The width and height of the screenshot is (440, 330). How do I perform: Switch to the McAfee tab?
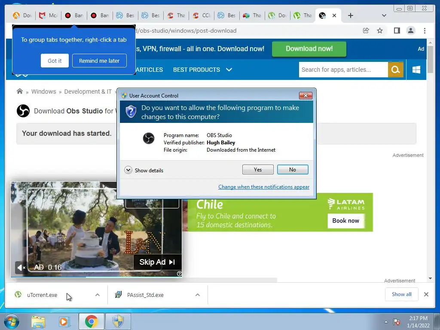pyautogui.click(x=48, y=15)
